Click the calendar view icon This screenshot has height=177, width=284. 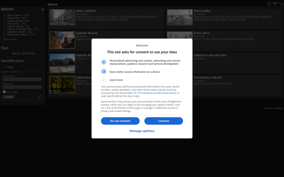[x=275, y=4]
